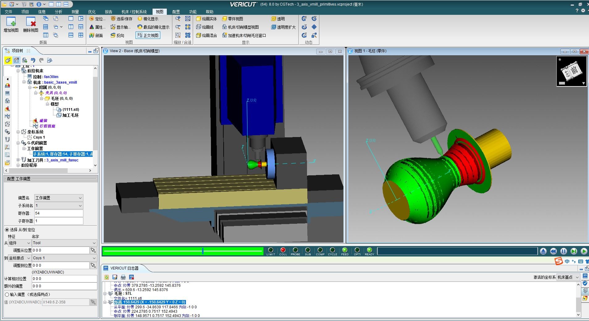Toggle the COLL status light
The height and width of the screenshot is (321, 589).
click(283, 250)
